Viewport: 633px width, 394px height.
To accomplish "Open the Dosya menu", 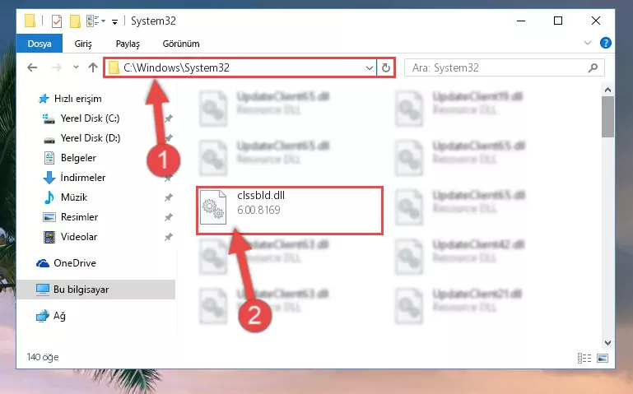I will (x=40, y=44).
